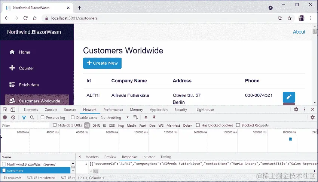This screenshot has width=318, height=182.
Task: Click the Northwind.BlazorWasm brand title
Action: [34, 32]
